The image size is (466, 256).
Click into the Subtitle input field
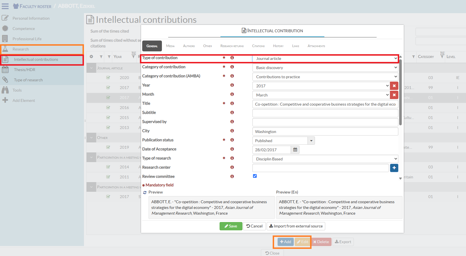pos(325,113)
